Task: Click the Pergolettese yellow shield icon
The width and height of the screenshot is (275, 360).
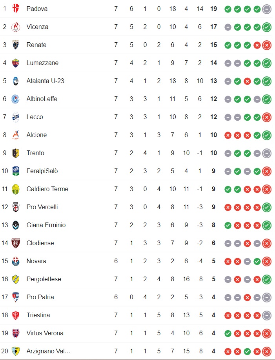Action: [x=16, y=279]
